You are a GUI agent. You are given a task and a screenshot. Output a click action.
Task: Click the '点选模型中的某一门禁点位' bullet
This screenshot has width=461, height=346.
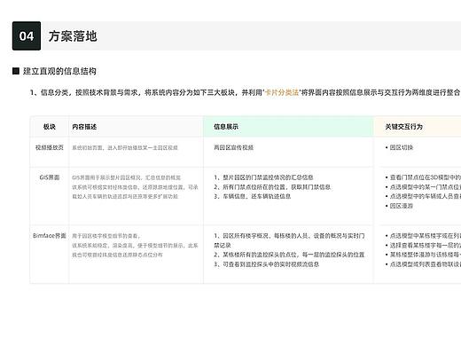[x=423, y=187]
